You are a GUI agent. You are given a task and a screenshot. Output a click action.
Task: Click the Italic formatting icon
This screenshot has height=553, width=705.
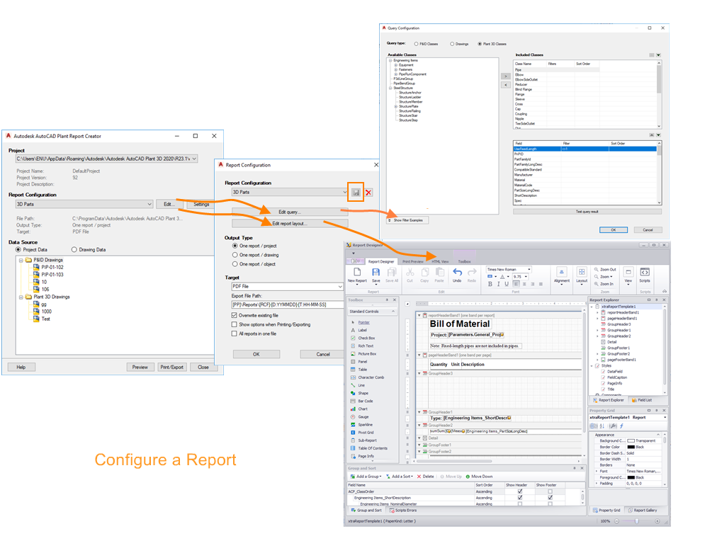(x=498, y=284)
